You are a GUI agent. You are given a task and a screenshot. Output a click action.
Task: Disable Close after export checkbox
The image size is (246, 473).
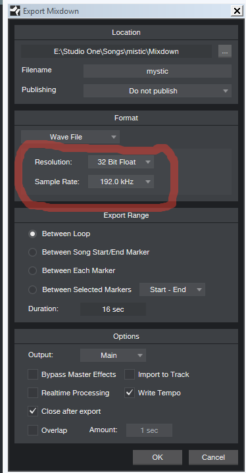click(x=33, y=411)
